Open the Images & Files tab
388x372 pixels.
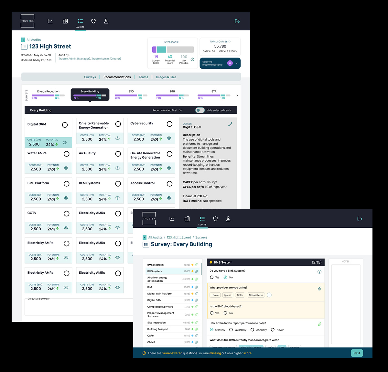[166, 77]
